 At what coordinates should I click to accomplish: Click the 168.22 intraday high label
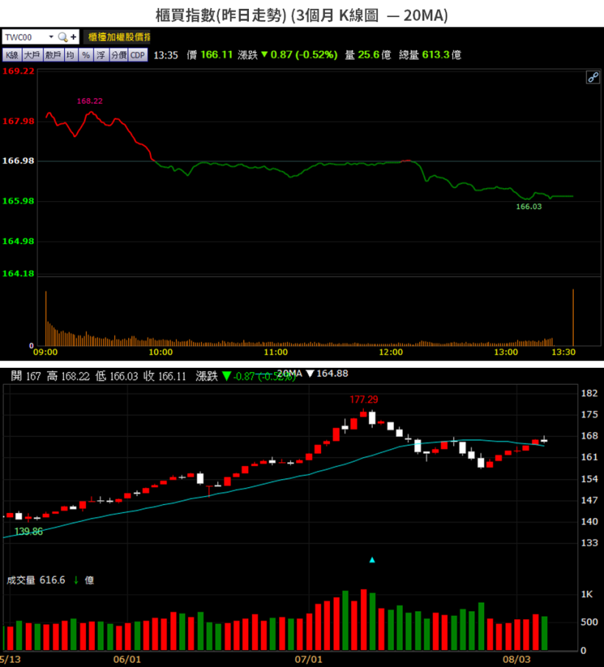(x=90, y=101)
